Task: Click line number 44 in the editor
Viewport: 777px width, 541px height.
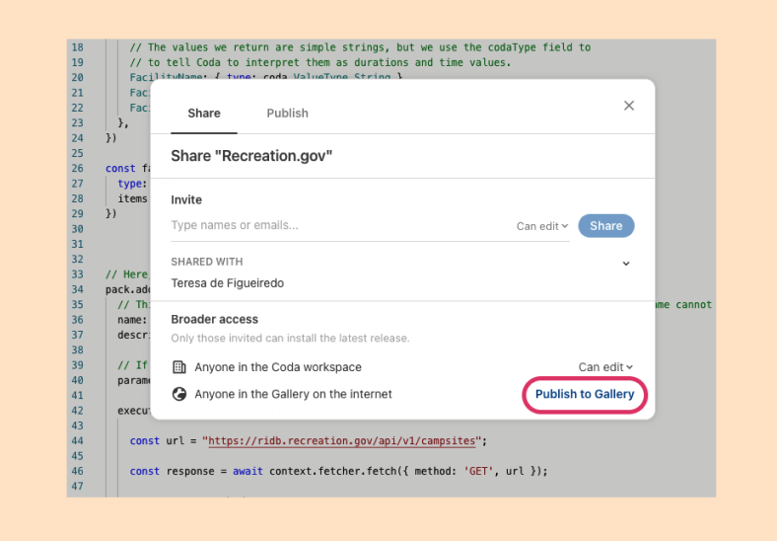Action: tap(77, 440)
